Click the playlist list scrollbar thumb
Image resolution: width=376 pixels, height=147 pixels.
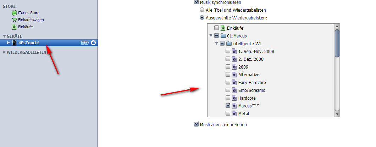pos(337,43)
